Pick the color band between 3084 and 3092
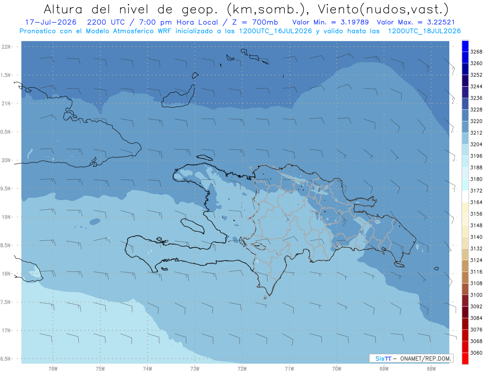This screenshot has height=374, width=484. (465, 312)
